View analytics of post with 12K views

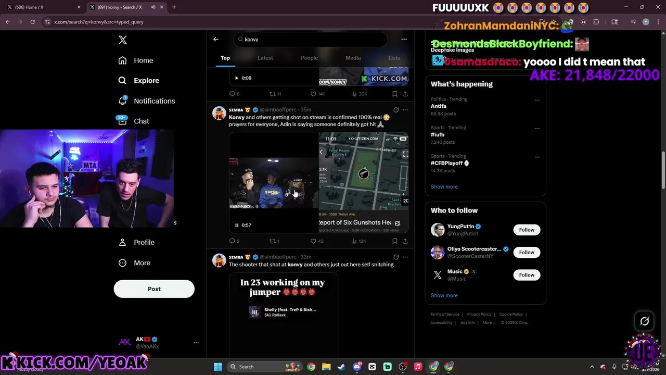[x=359, y=241]
